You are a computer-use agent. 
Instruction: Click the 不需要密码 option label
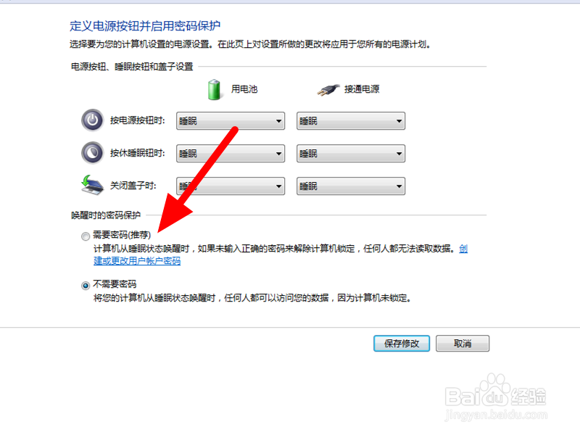click(x=115, y=284)
